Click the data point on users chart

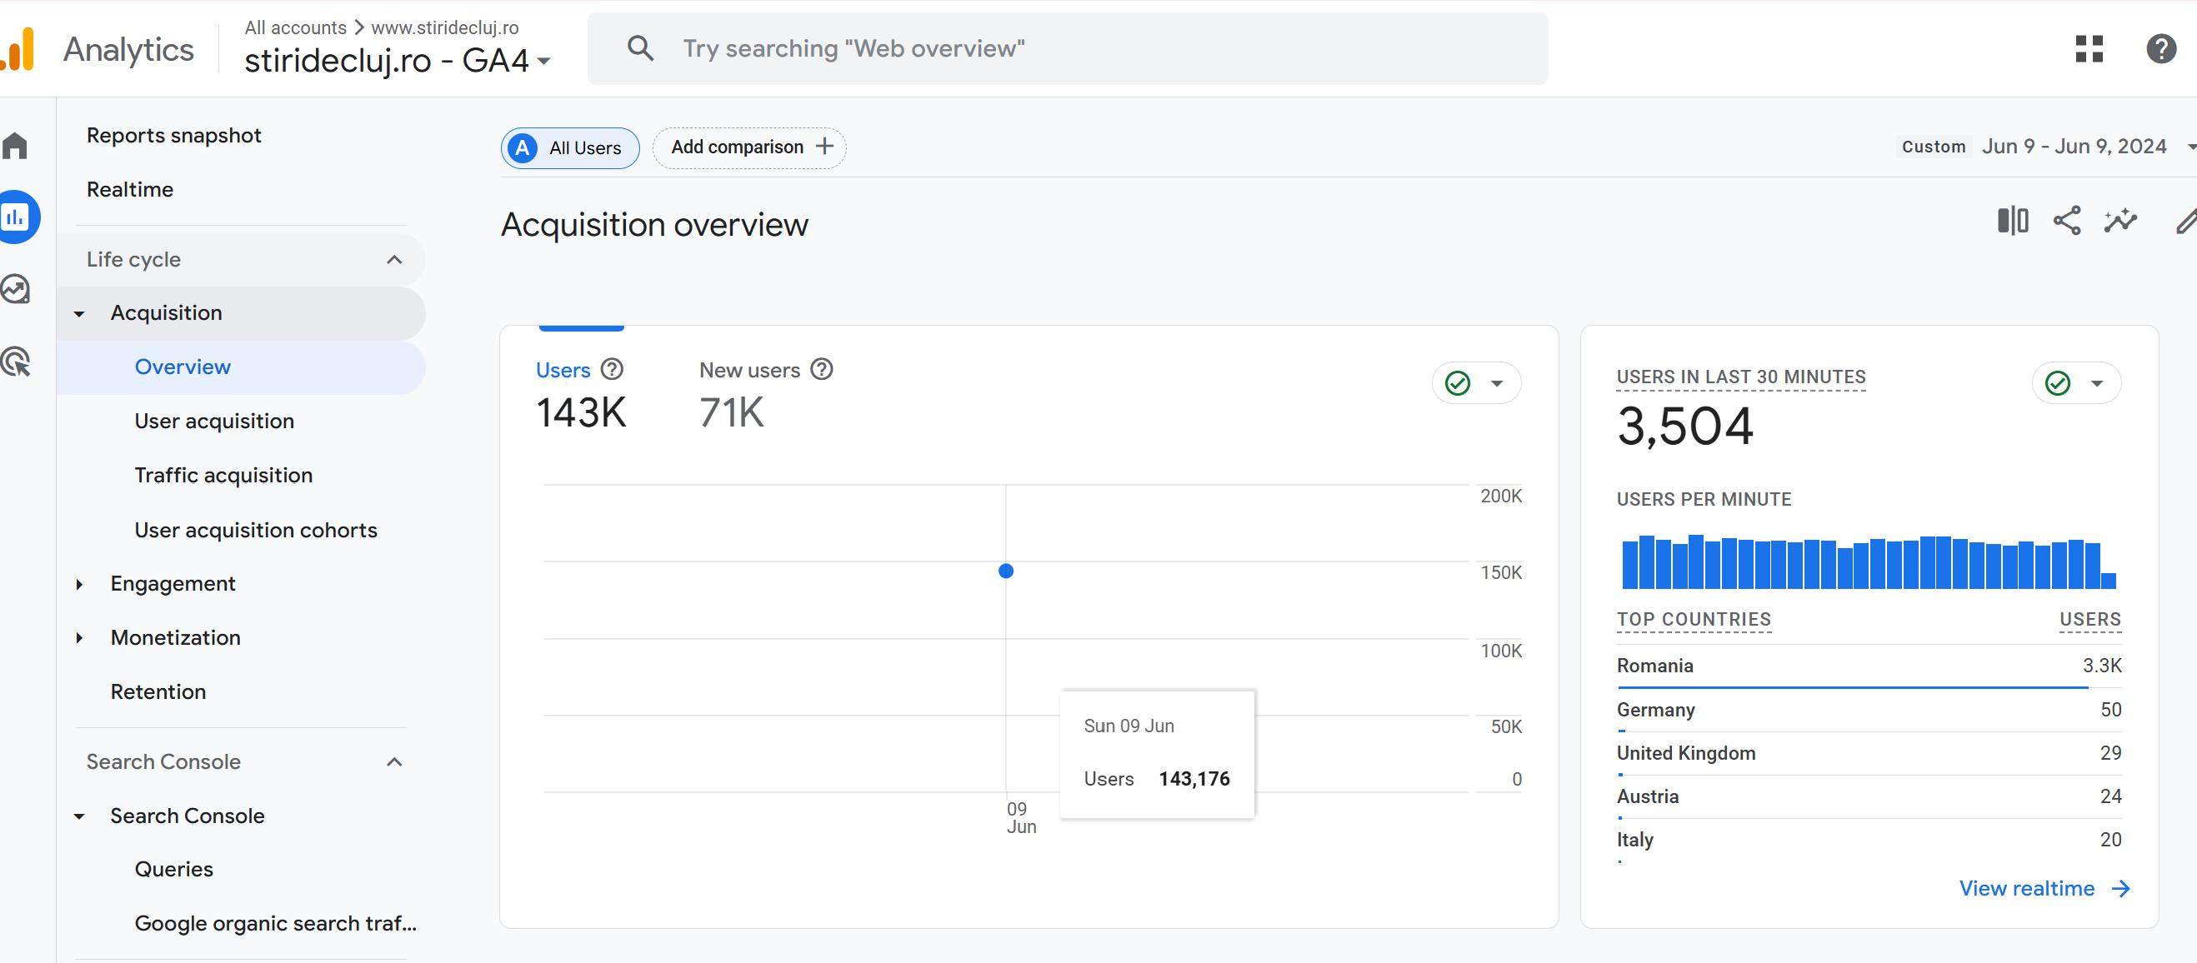point(1005,571)
